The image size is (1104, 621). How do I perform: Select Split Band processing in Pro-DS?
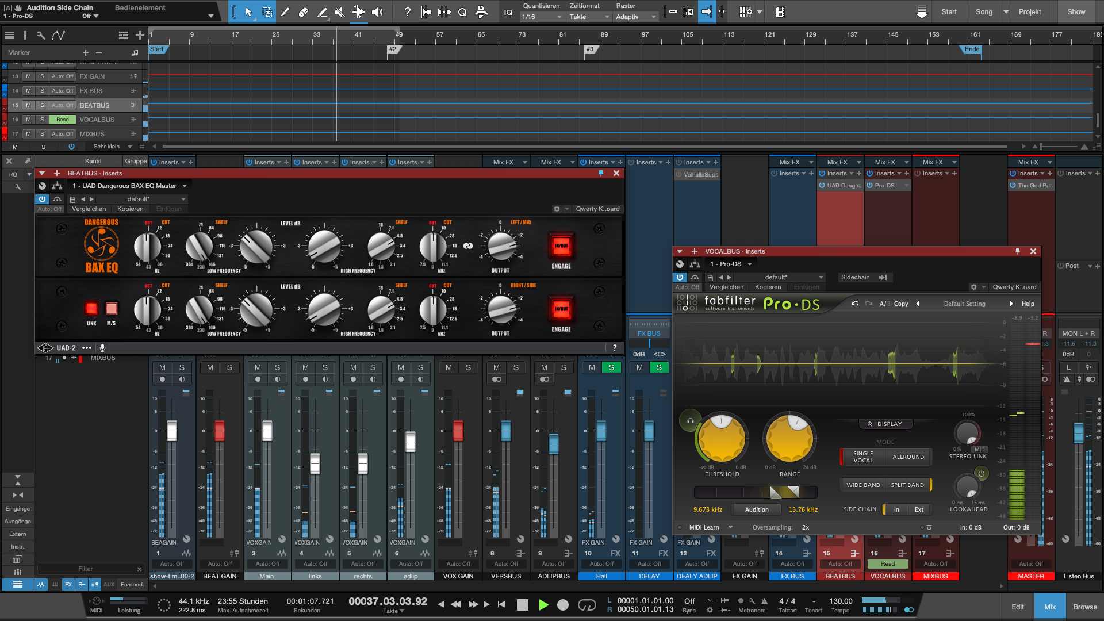click(x=907, y=485)
